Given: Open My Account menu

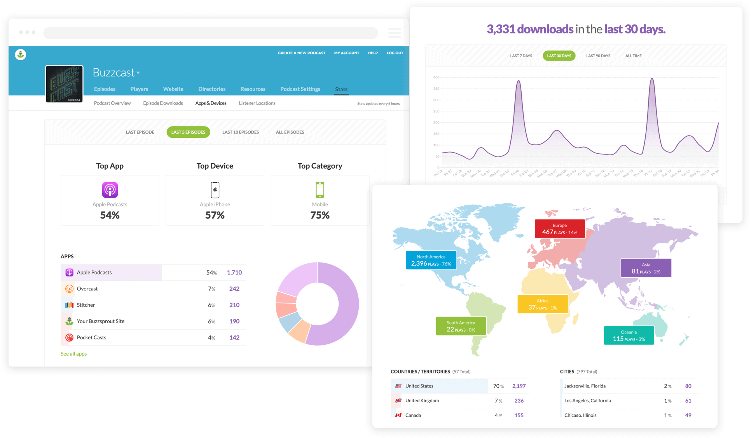Looking at the screenshot, I should [347, 53].
